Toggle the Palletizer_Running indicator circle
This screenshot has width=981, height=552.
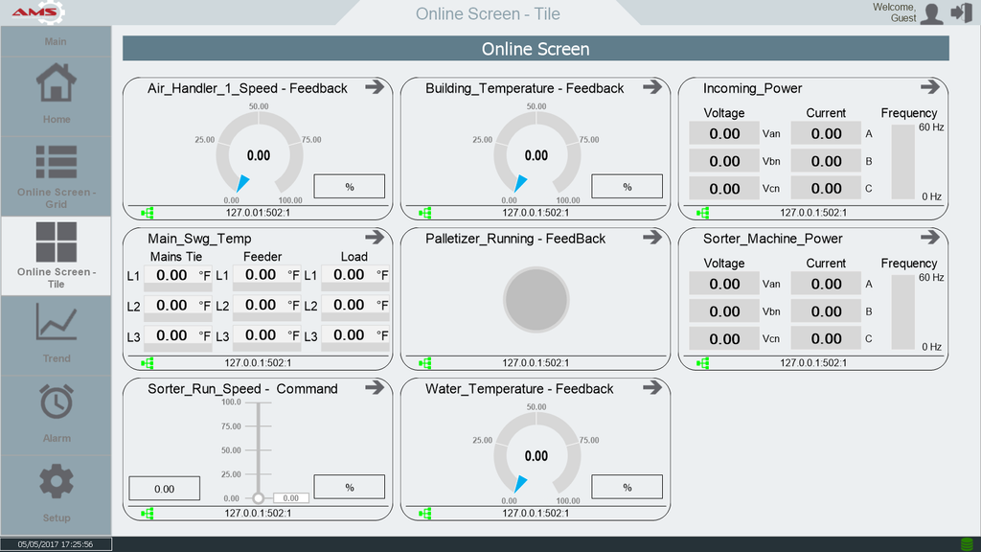(x=536, y=299)
